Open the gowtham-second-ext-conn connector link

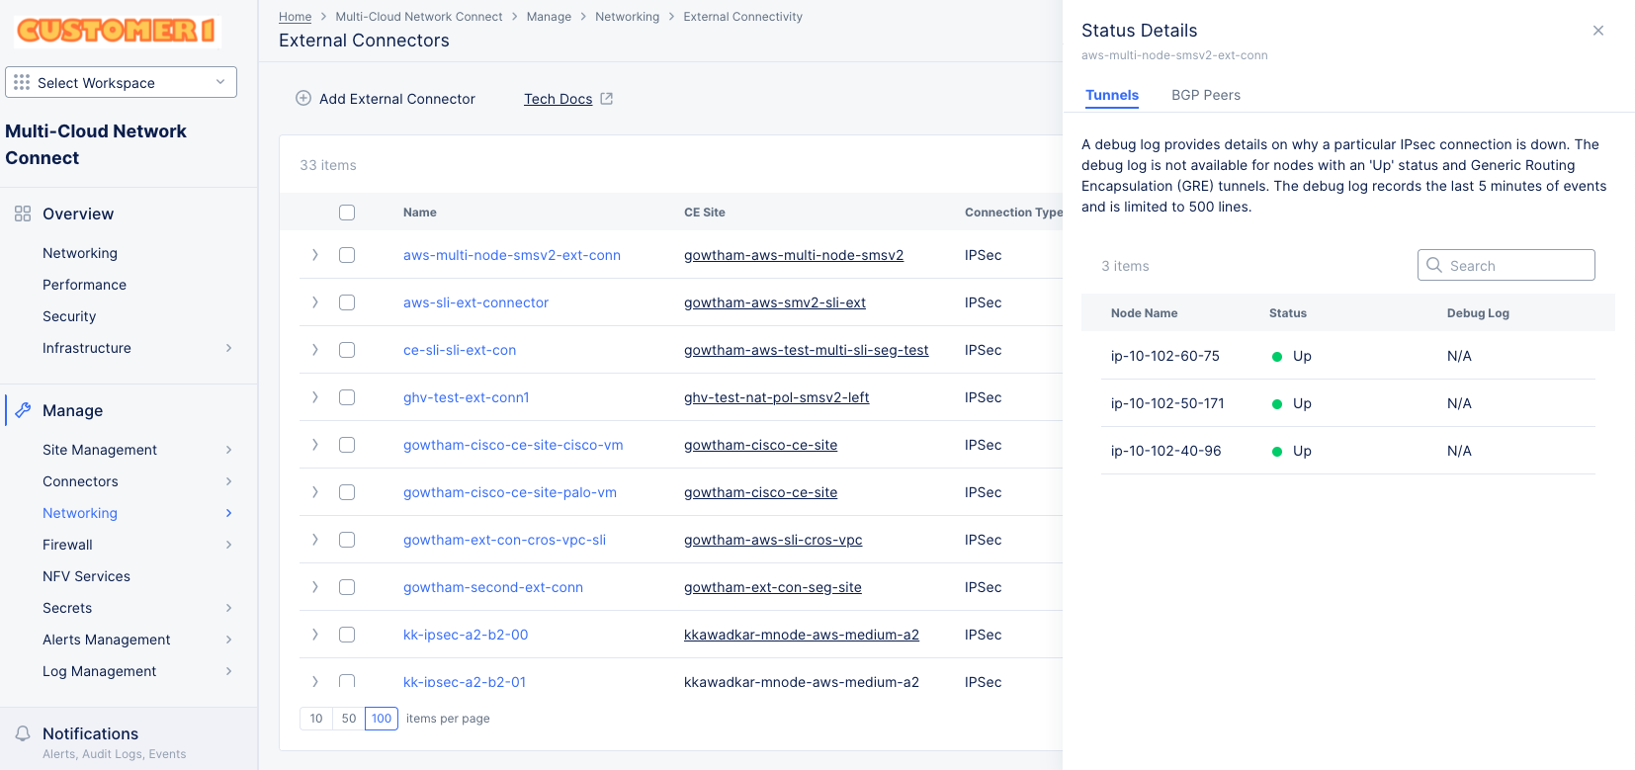[x=492, y=587]
